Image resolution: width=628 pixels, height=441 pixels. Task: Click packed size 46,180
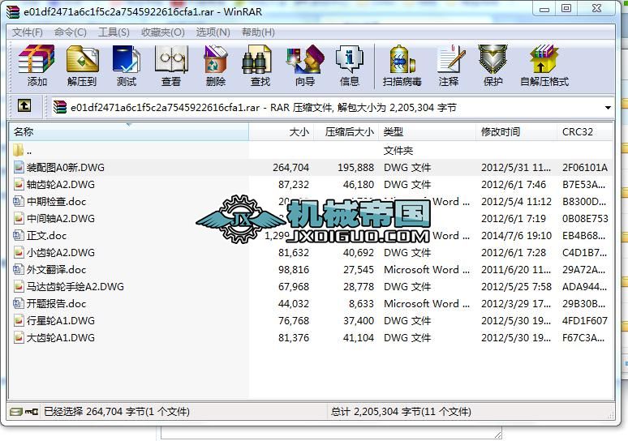pyautogui.click(x=359, y=184)
